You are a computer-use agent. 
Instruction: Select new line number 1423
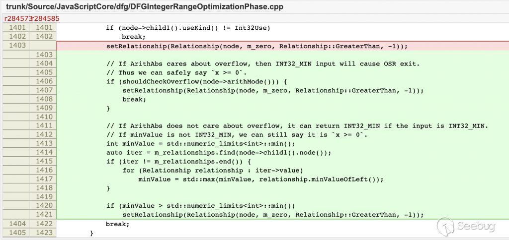point(44,233)
